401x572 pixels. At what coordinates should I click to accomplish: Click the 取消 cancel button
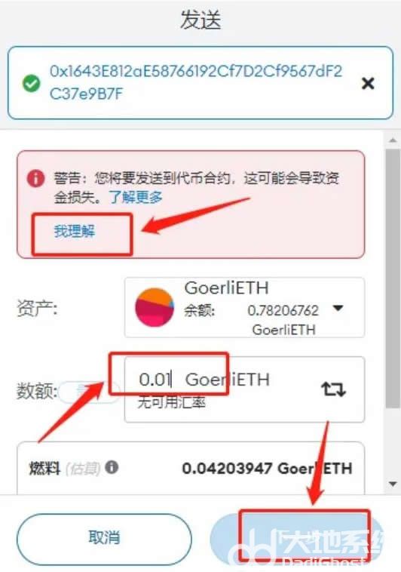pos(104,538)
